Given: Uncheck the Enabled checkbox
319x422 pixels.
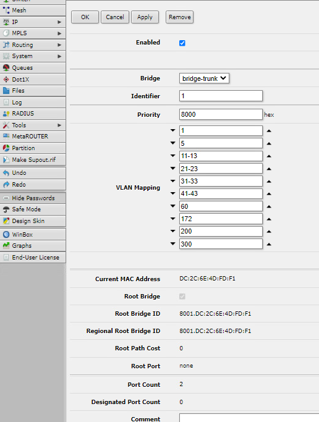Looking at the screenshot, I should (182, 43).
